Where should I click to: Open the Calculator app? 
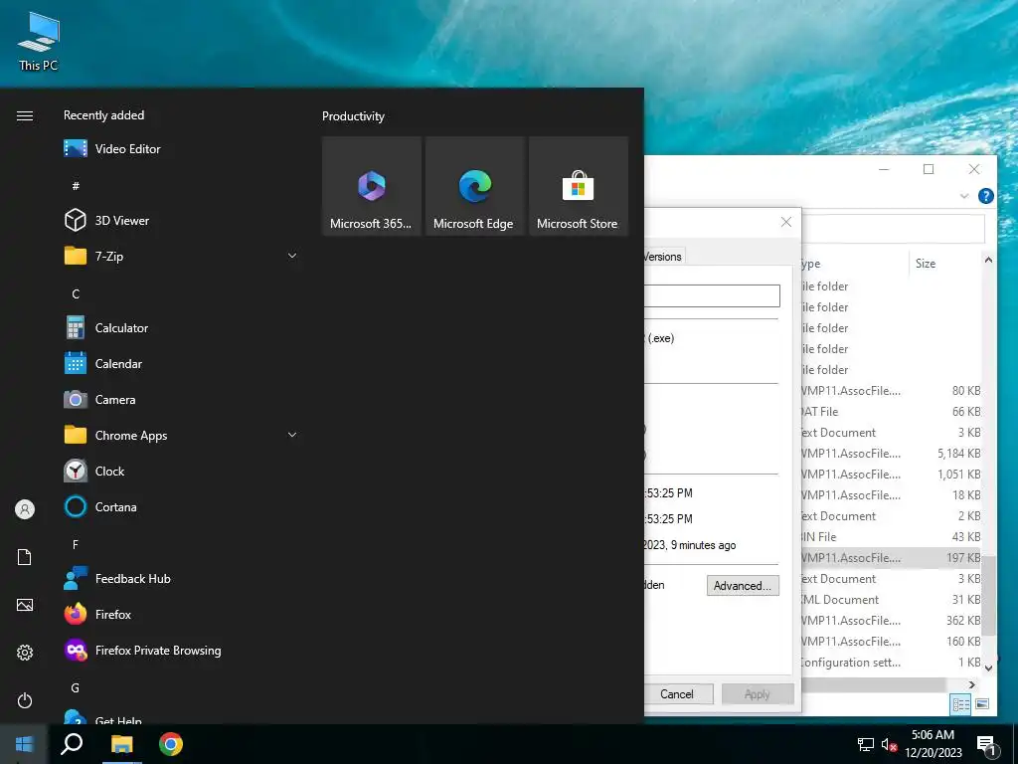(181, 328)
